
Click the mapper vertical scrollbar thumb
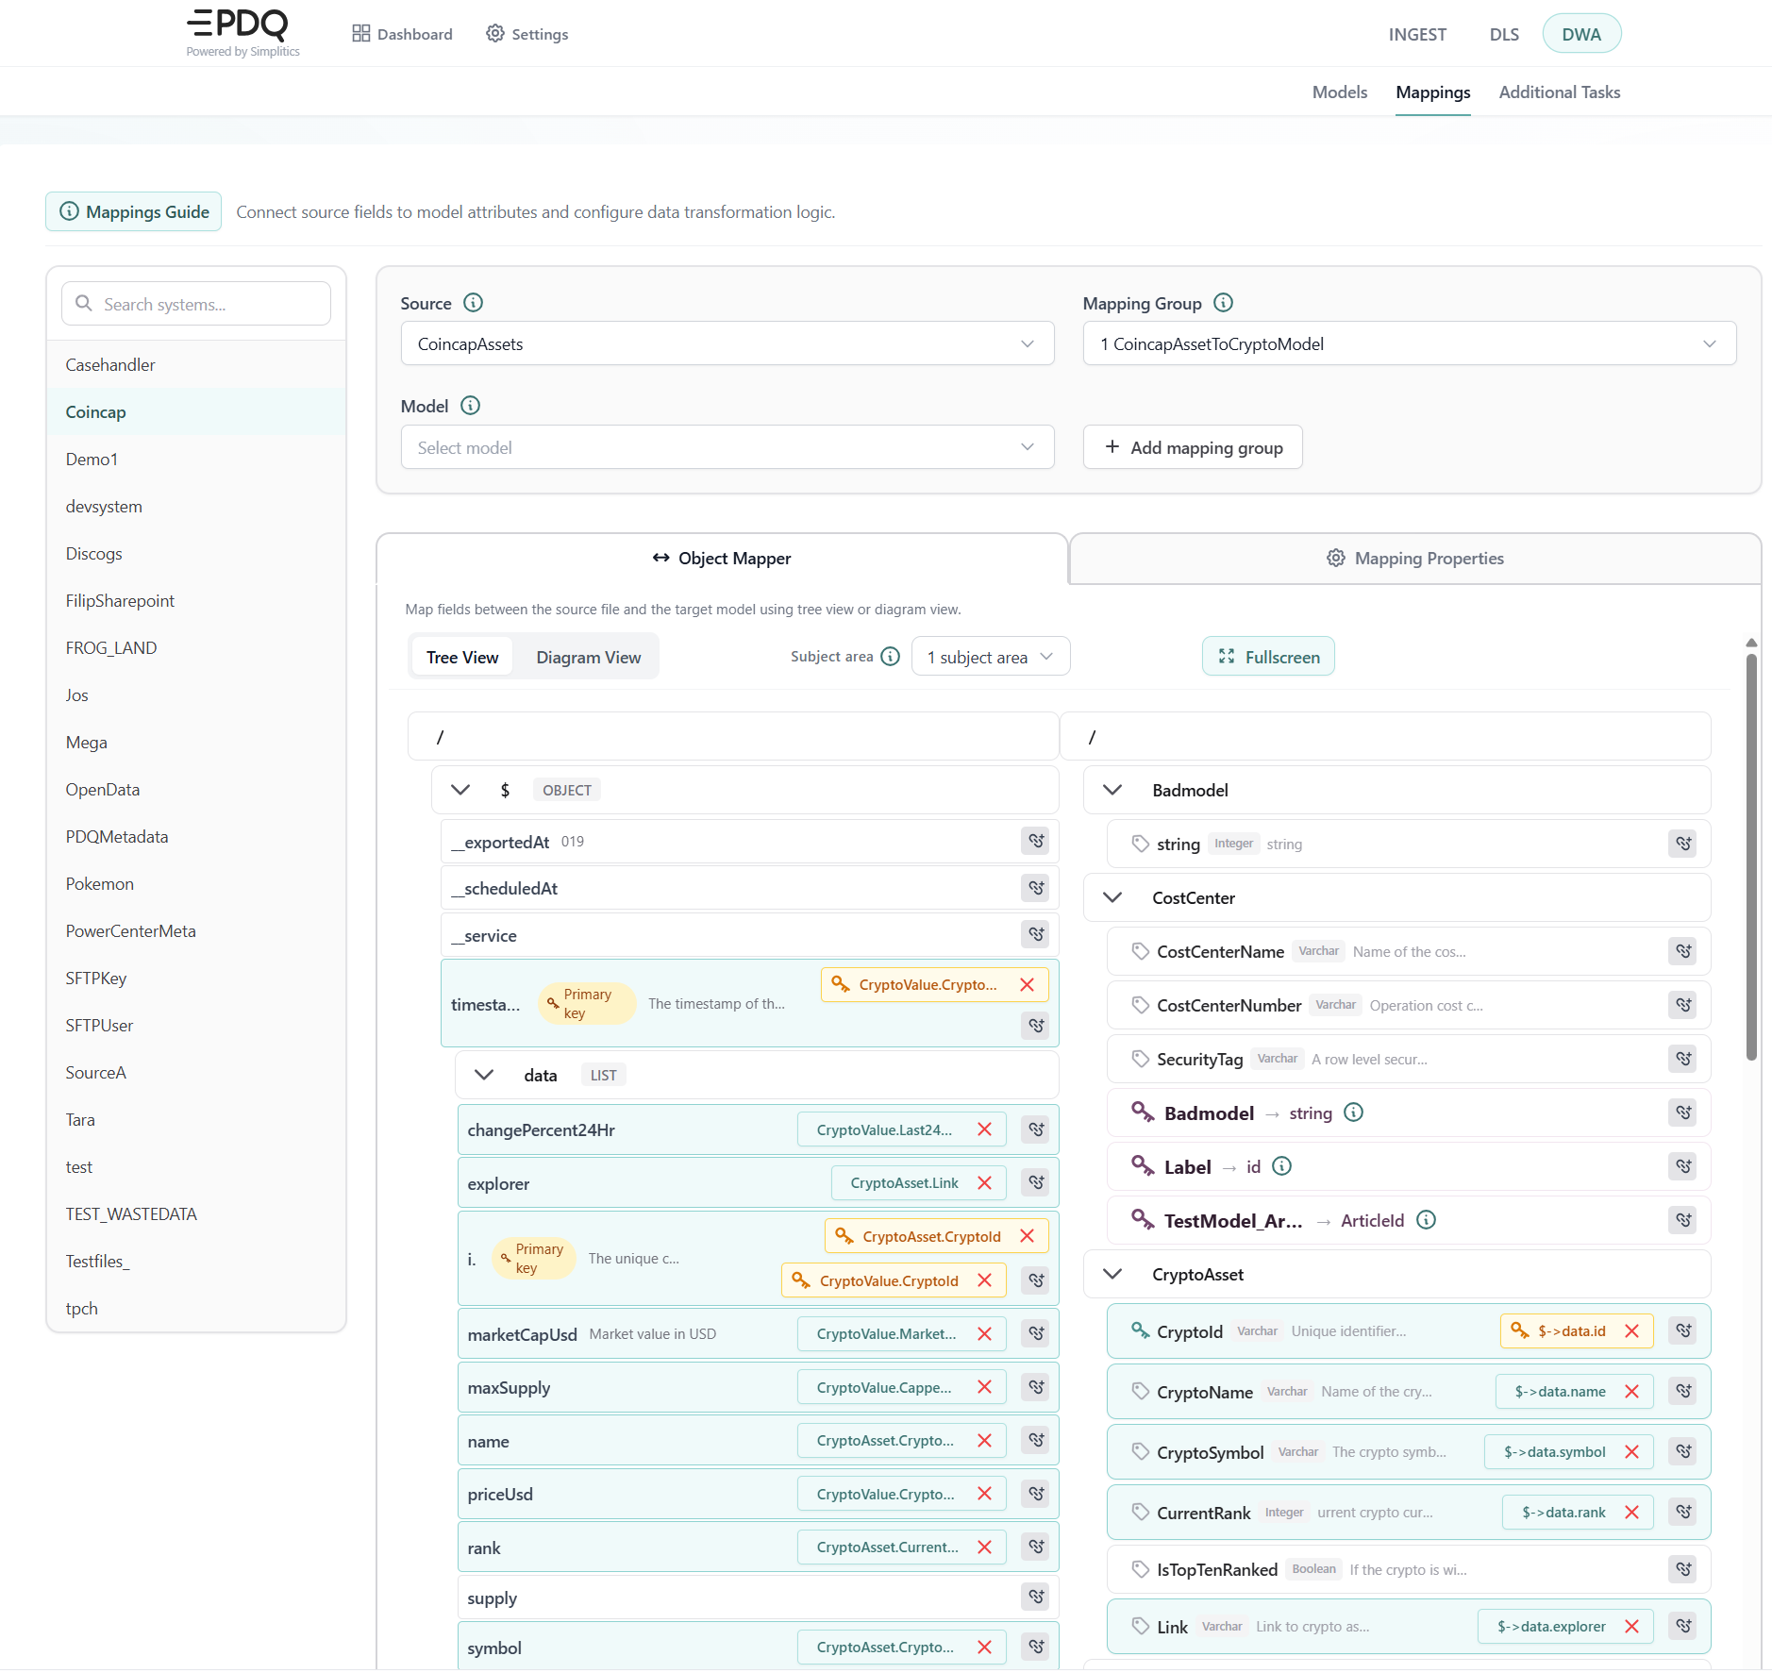tap(1751, 857)
